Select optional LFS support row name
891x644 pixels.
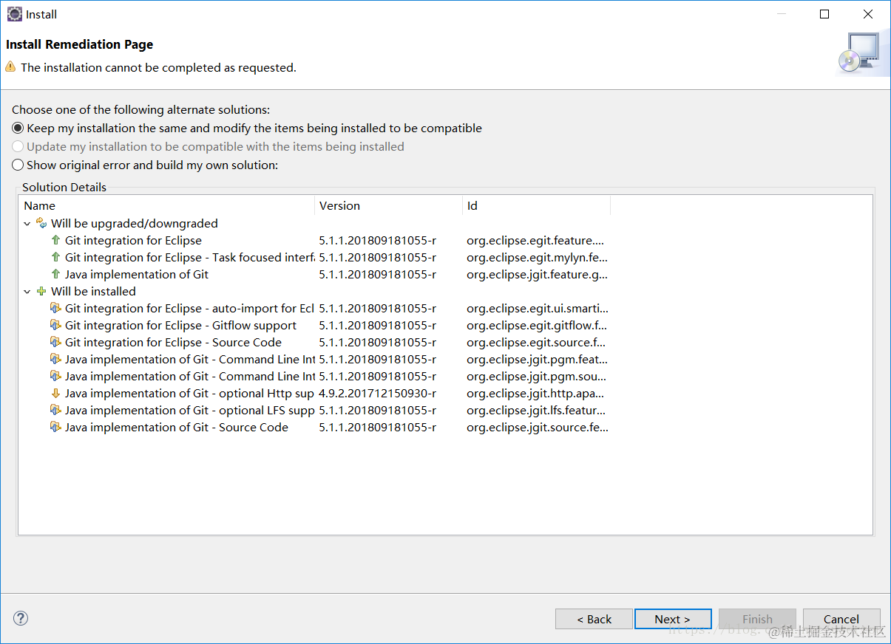click(x=189, y=411)
